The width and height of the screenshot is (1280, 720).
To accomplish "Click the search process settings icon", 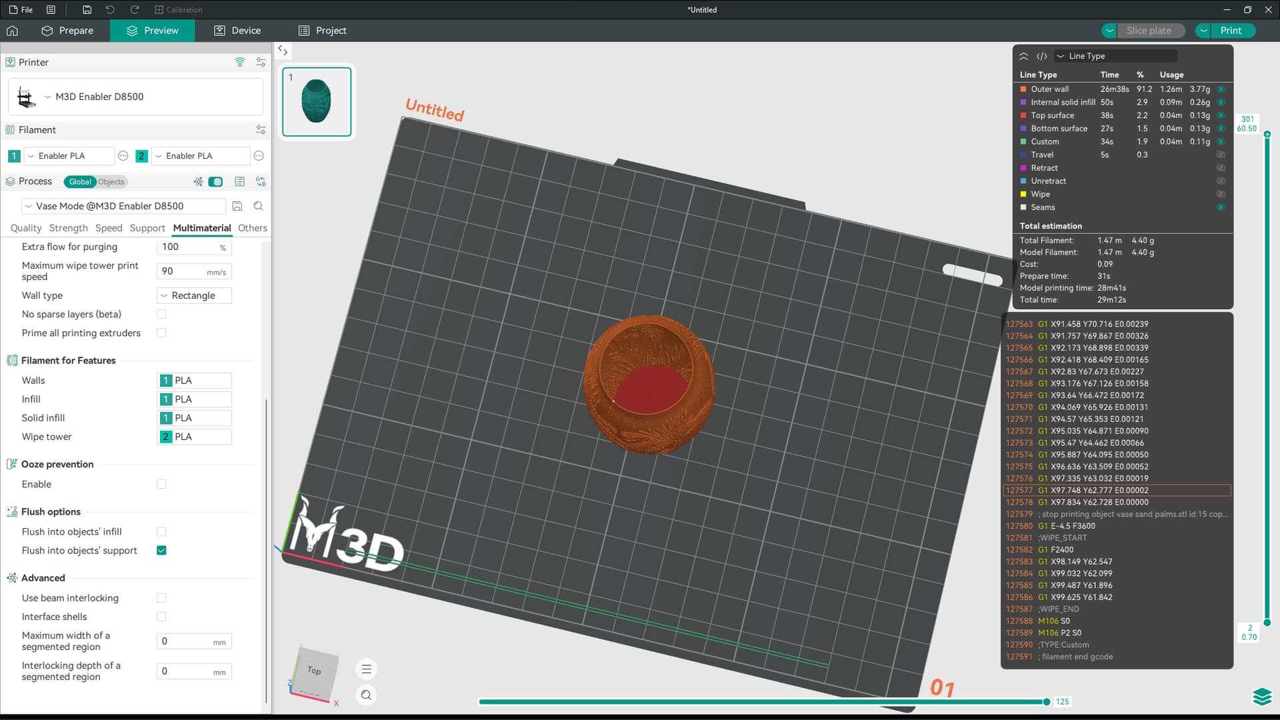I will tap(259, 206).
